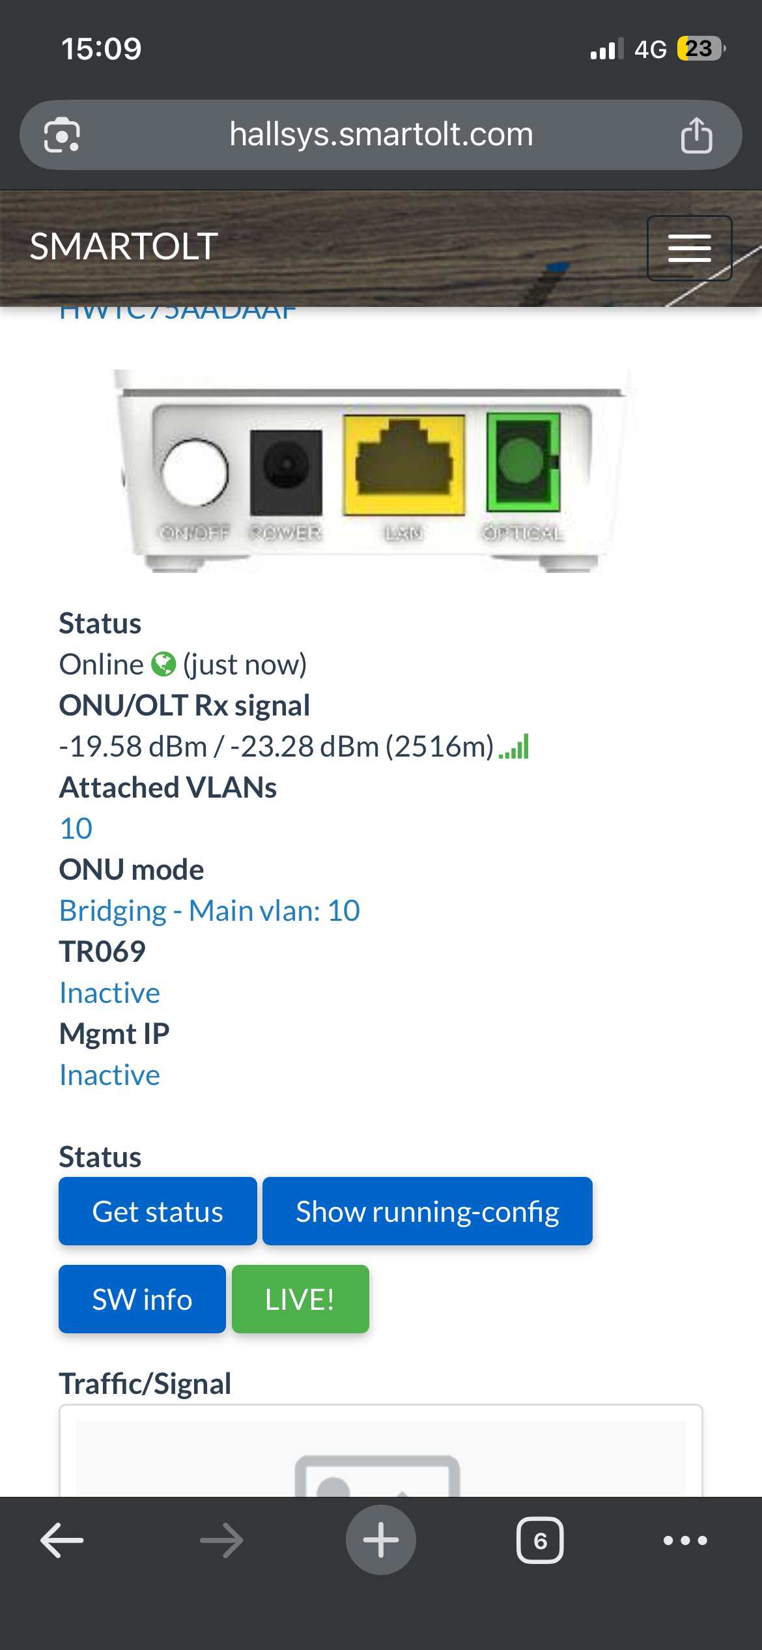The width and height of the screenshot is (762, 1650).
Task: Tap the yellow LAN port on ONU image
Action: tap(404, 465)
